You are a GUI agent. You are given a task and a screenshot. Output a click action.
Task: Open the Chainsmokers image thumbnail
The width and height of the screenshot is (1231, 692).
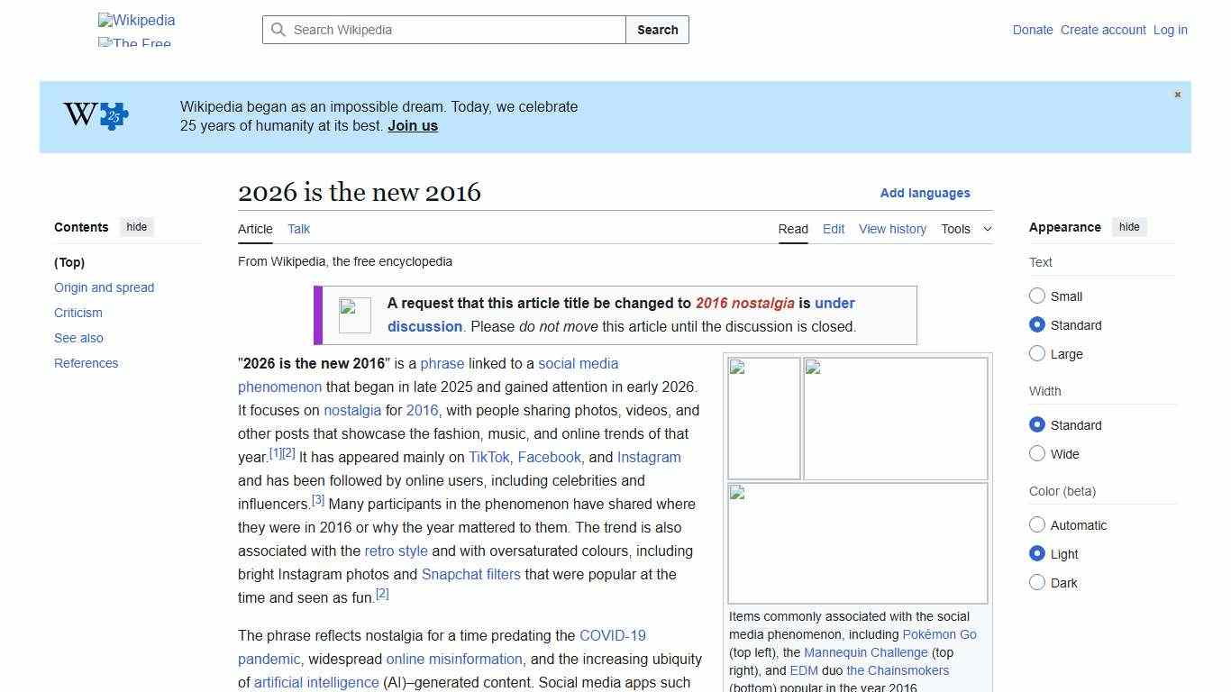(856, 542)
